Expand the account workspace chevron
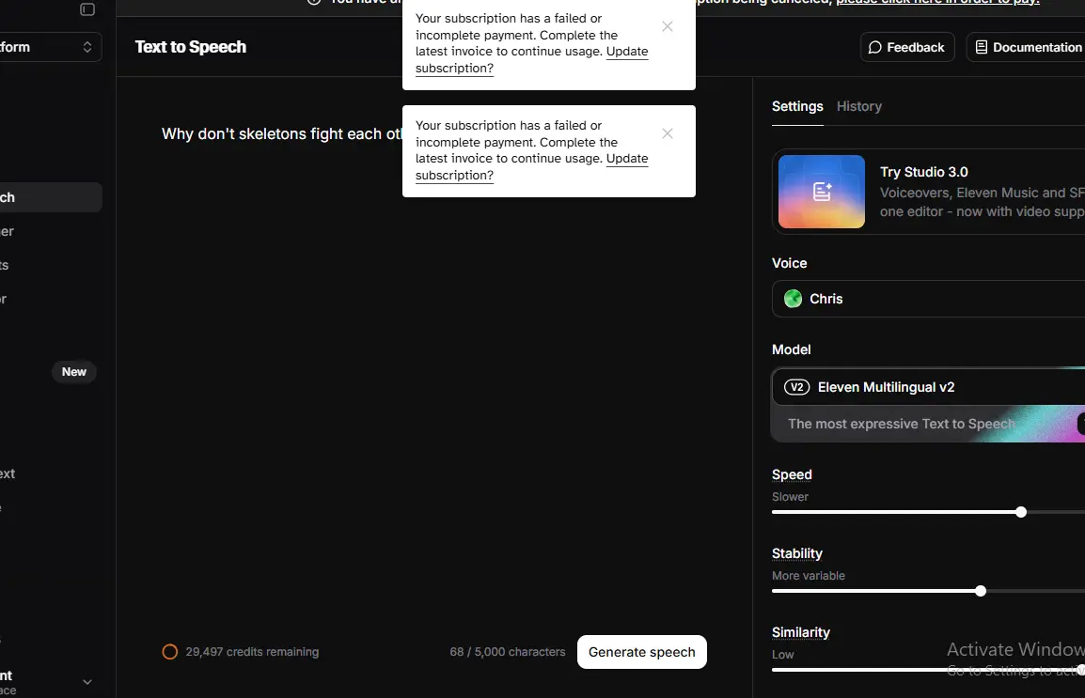This screenshot has width=1085, height=698. click(x=87, y=682)
